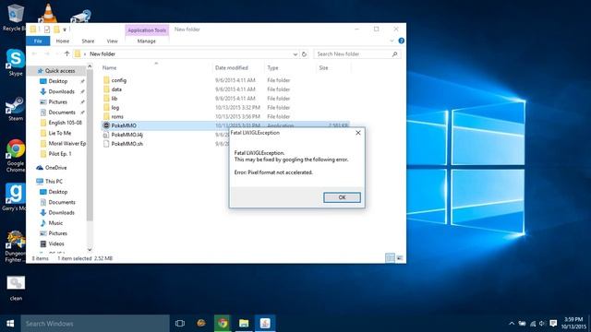This screenshot has height=332, width=591.
Task: Open the Lie To Me folder
Action: coord(59,133)
